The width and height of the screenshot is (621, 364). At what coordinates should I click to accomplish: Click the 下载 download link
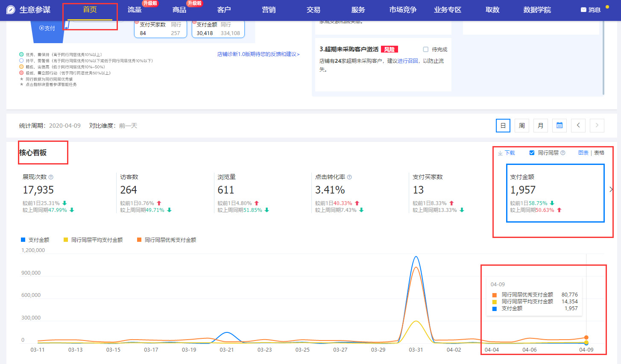coord(507,153)
